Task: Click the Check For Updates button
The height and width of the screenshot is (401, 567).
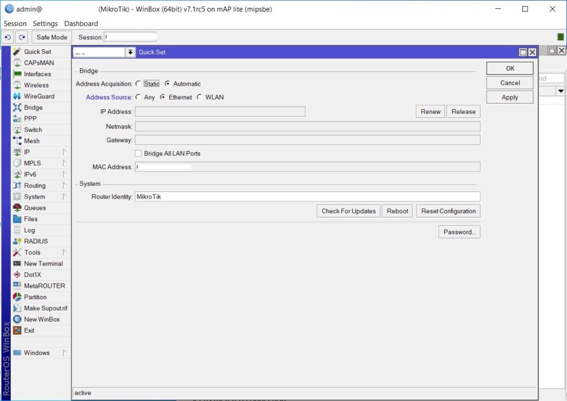Action: coord(348,210)
